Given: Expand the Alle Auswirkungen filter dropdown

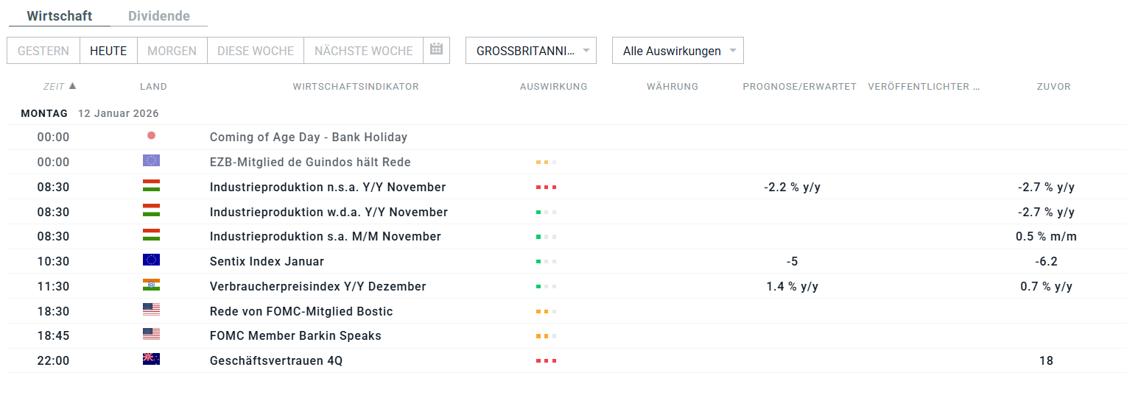Looking at the screenshot, I should (x=678, y=51).
